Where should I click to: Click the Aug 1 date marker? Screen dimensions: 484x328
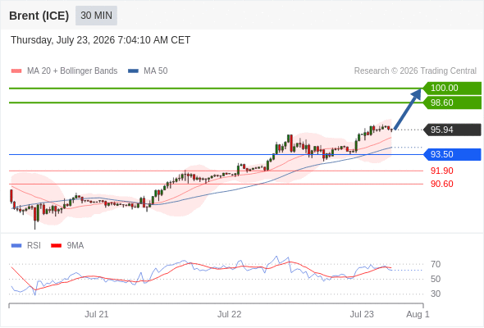[418, 314]
